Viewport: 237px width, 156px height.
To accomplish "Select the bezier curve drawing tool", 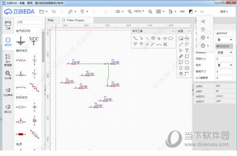I will (x=181, y=44).
